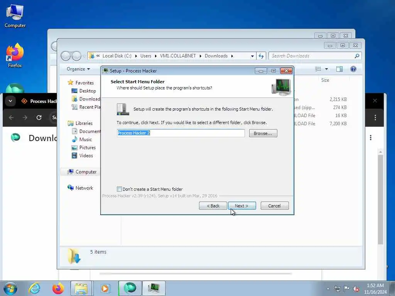This screenshot has width=395, height=296.
Task: Click Explorer forward arrow button
Action: (x=76, y=56)
